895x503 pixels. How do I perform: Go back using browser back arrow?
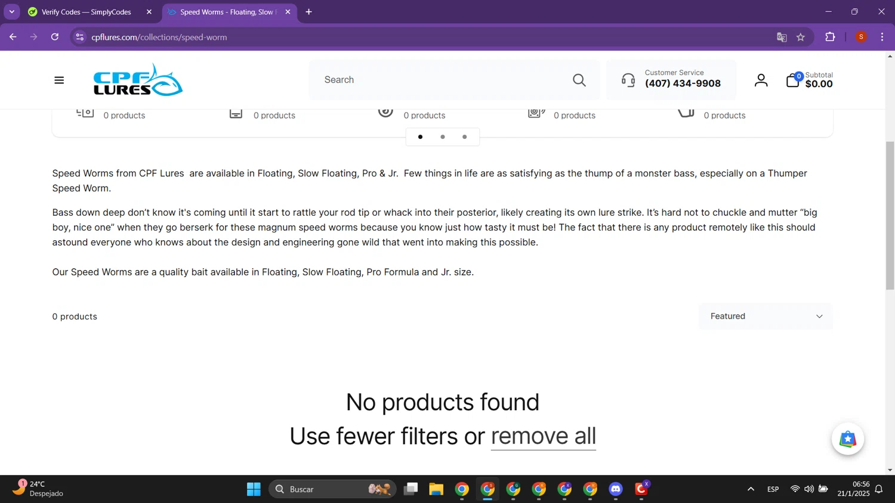click(x=13, y=37)
